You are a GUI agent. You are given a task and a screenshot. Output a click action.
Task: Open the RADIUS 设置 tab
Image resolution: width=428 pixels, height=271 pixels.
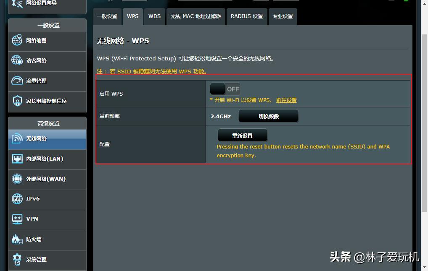click(x=247, y=16)
